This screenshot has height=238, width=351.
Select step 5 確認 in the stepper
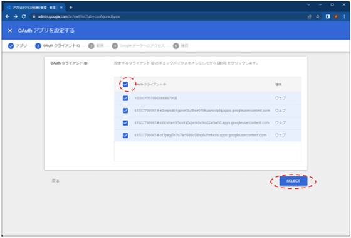click(181, 46)
